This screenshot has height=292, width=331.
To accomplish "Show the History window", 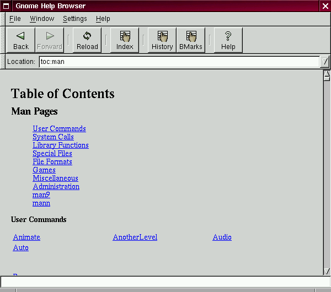I will (x=162, y=40).
